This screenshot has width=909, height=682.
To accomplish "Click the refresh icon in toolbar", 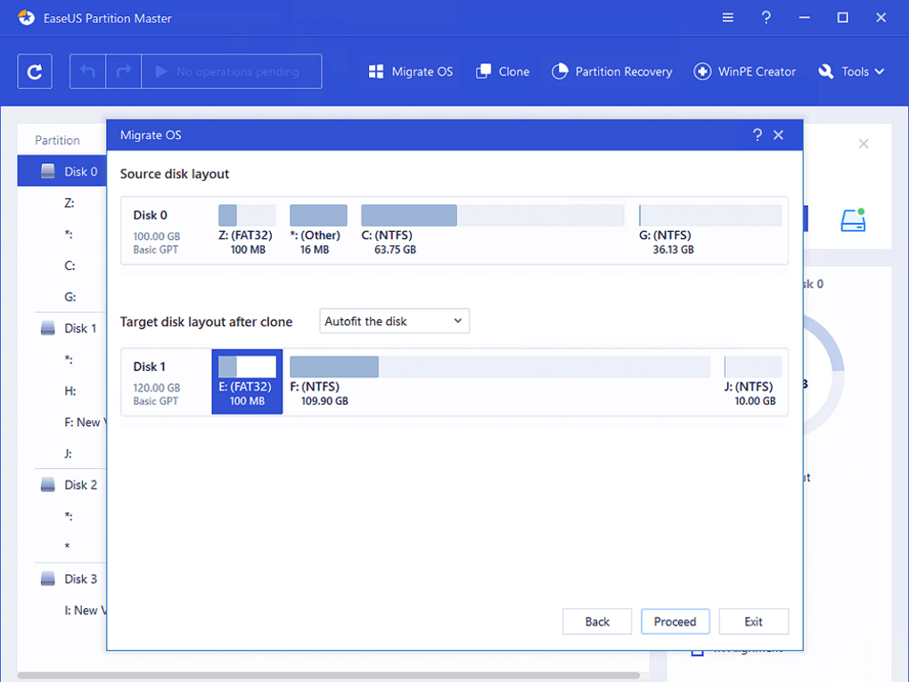I will 35,71.
